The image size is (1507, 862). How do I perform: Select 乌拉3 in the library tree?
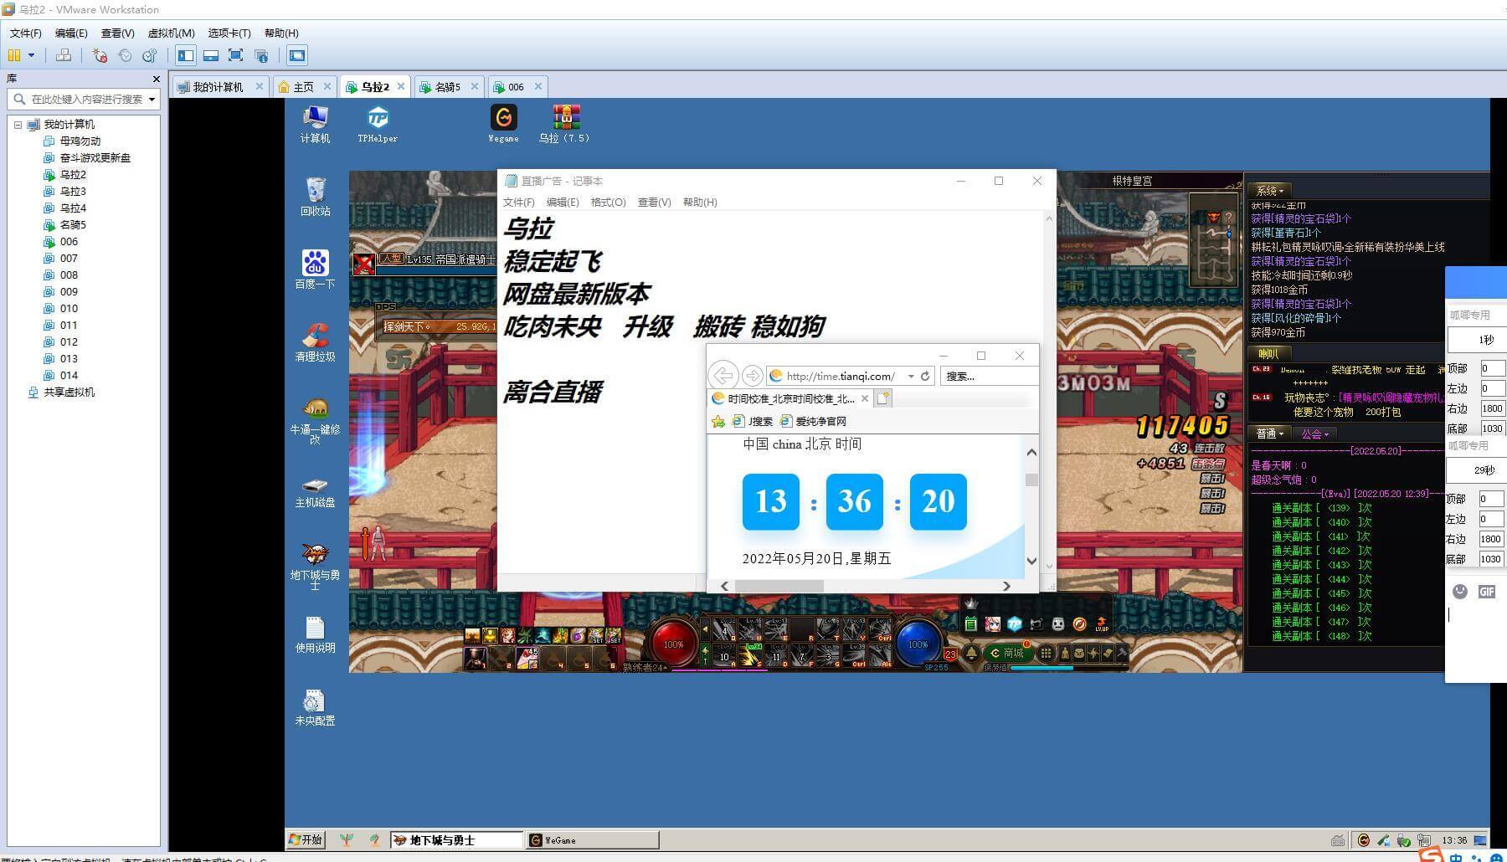[x=73, y=192]
